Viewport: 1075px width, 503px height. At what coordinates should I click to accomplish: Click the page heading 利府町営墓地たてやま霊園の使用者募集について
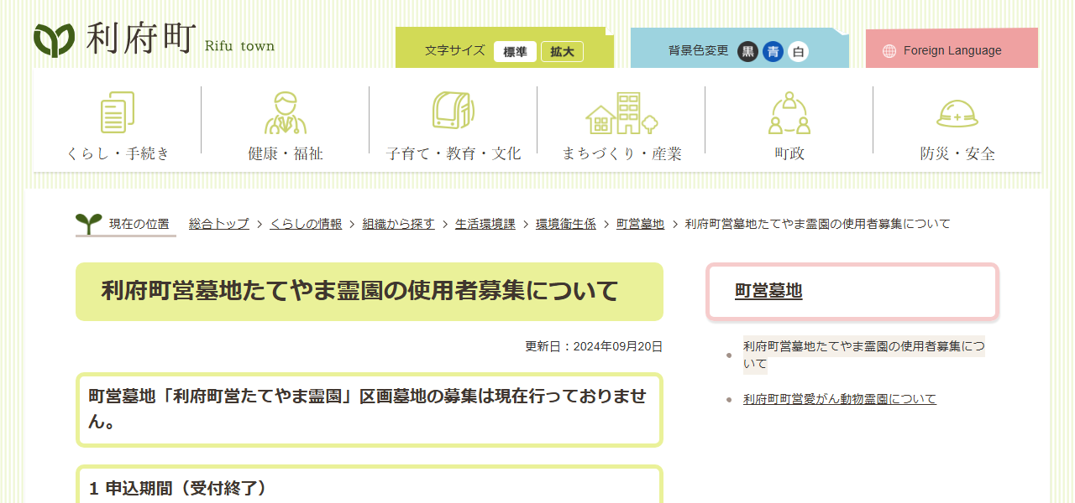[x=360, y=291]
